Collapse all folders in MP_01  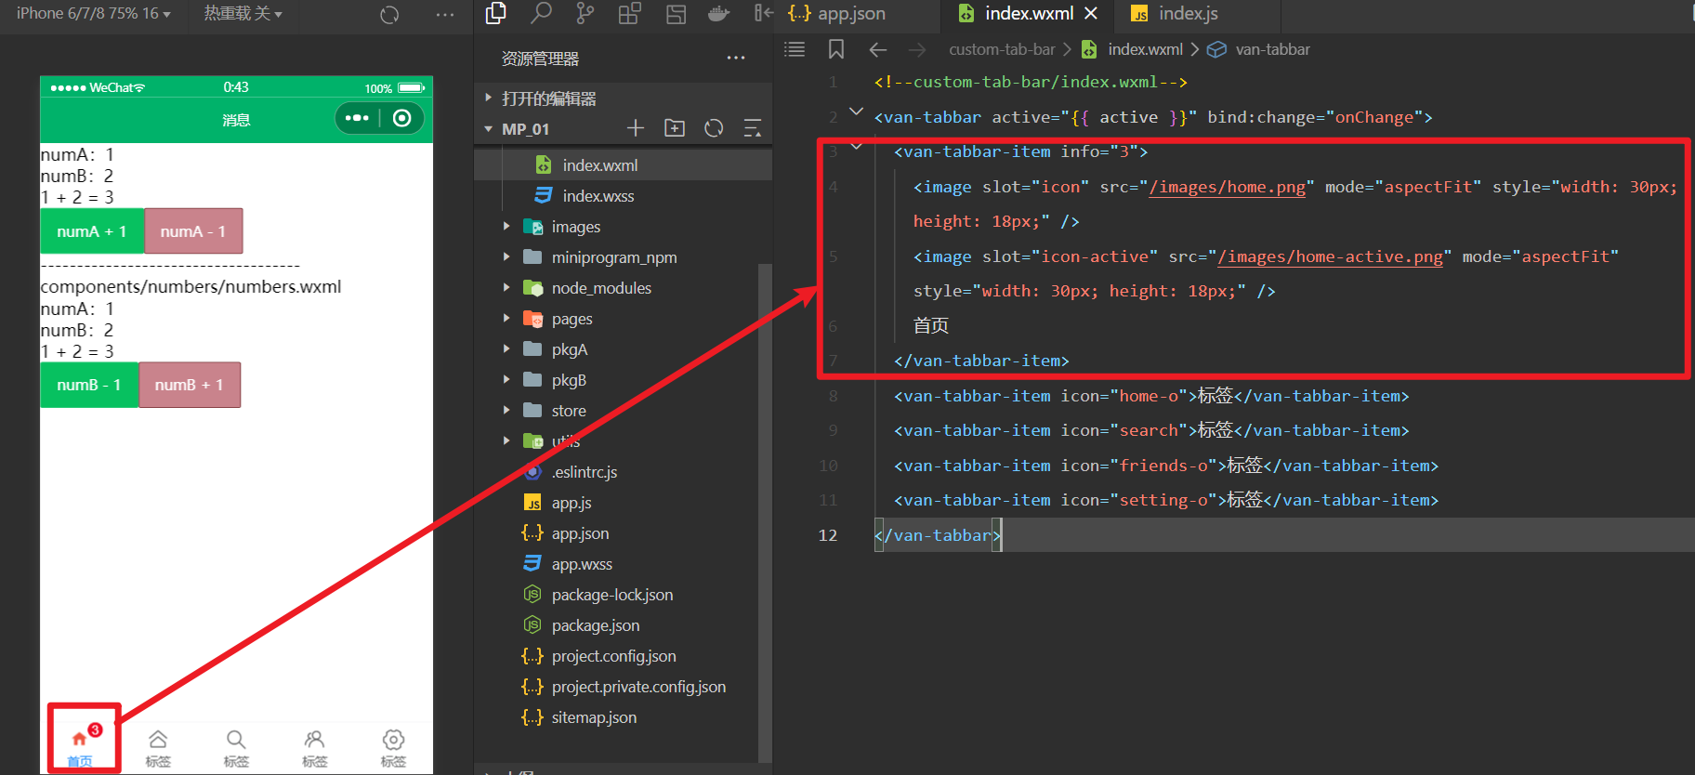tap(753, 128)
